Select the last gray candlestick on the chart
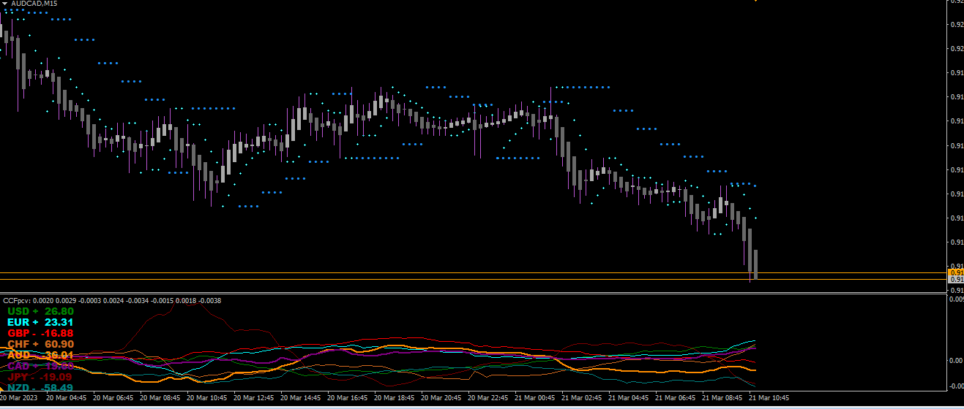964x409 pixels. coord(755,264)
